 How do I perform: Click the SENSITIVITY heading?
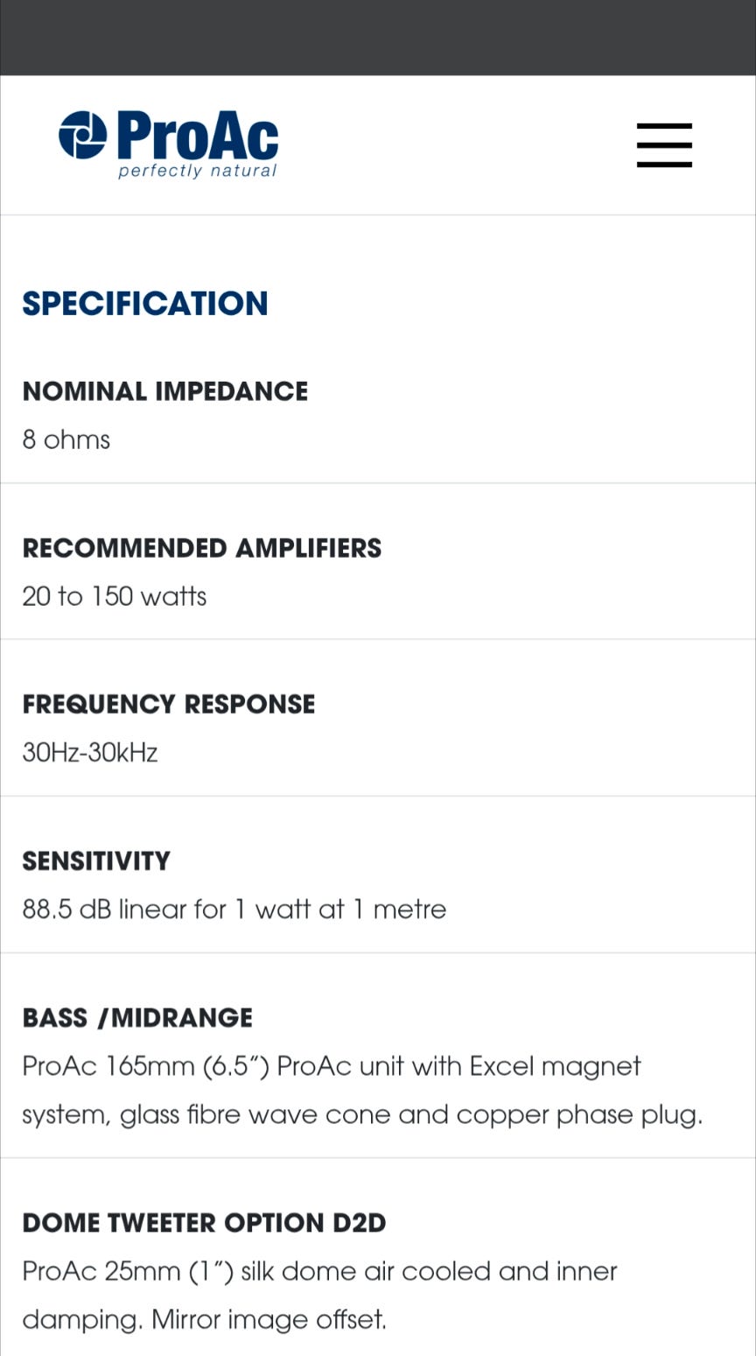96,861
